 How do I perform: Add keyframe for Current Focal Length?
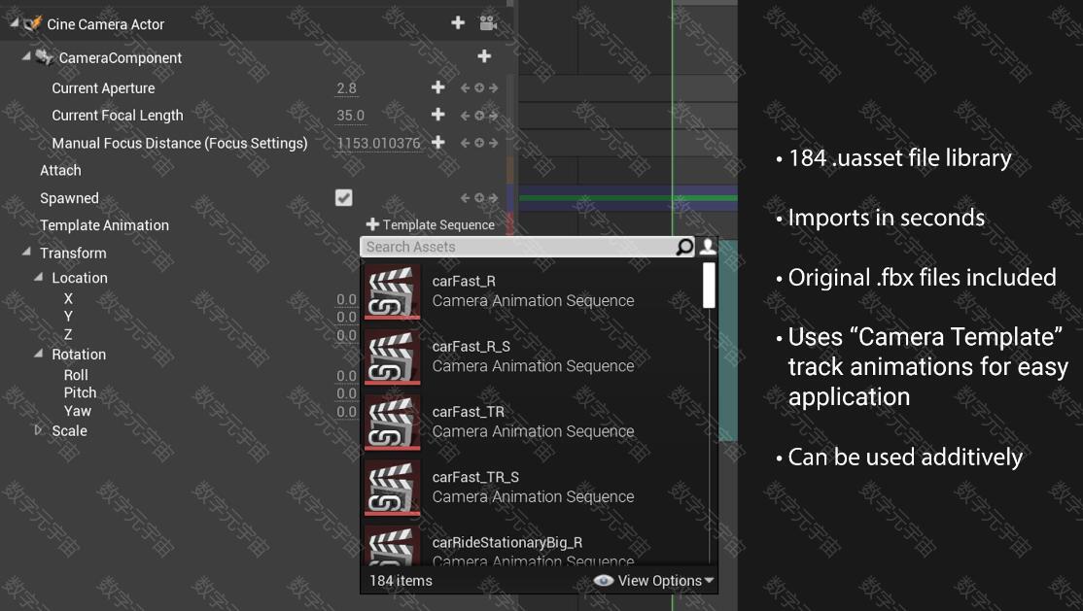click(437, 115)
